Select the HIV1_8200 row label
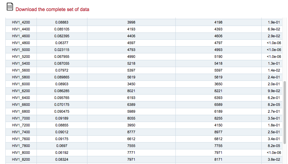288x164 pixels. [21, 160]
